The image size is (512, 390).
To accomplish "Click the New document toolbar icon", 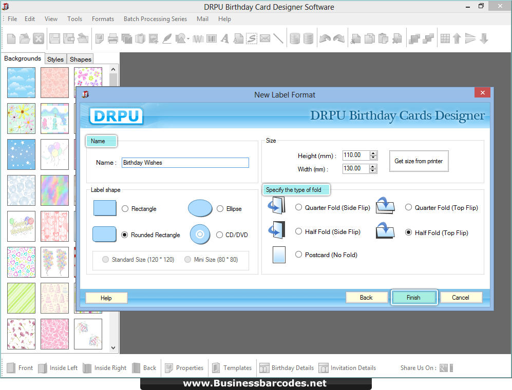I will pos(11,39).
